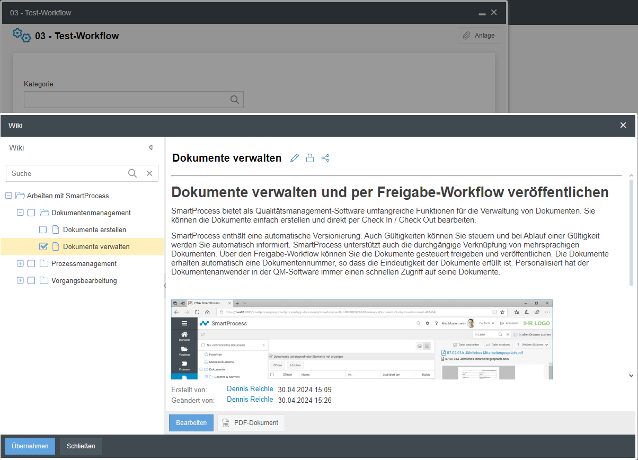Click the Übernehmen button
Screen dimensions: 638x460
pyautogui.click(x=30, y=446)
